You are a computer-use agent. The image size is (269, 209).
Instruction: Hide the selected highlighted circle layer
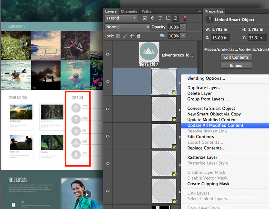[x=108, y=81]
